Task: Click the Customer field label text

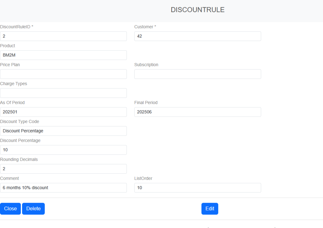Action: 145,27
